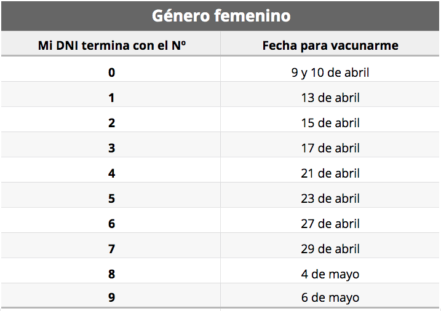This screenshot has height=311, width=441.
Task: Select the '6 de mayo' date cell
Action: click(330, 298)
